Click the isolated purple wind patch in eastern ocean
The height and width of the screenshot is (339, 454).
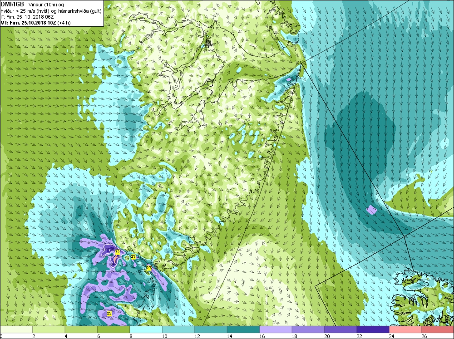(371, 210)
